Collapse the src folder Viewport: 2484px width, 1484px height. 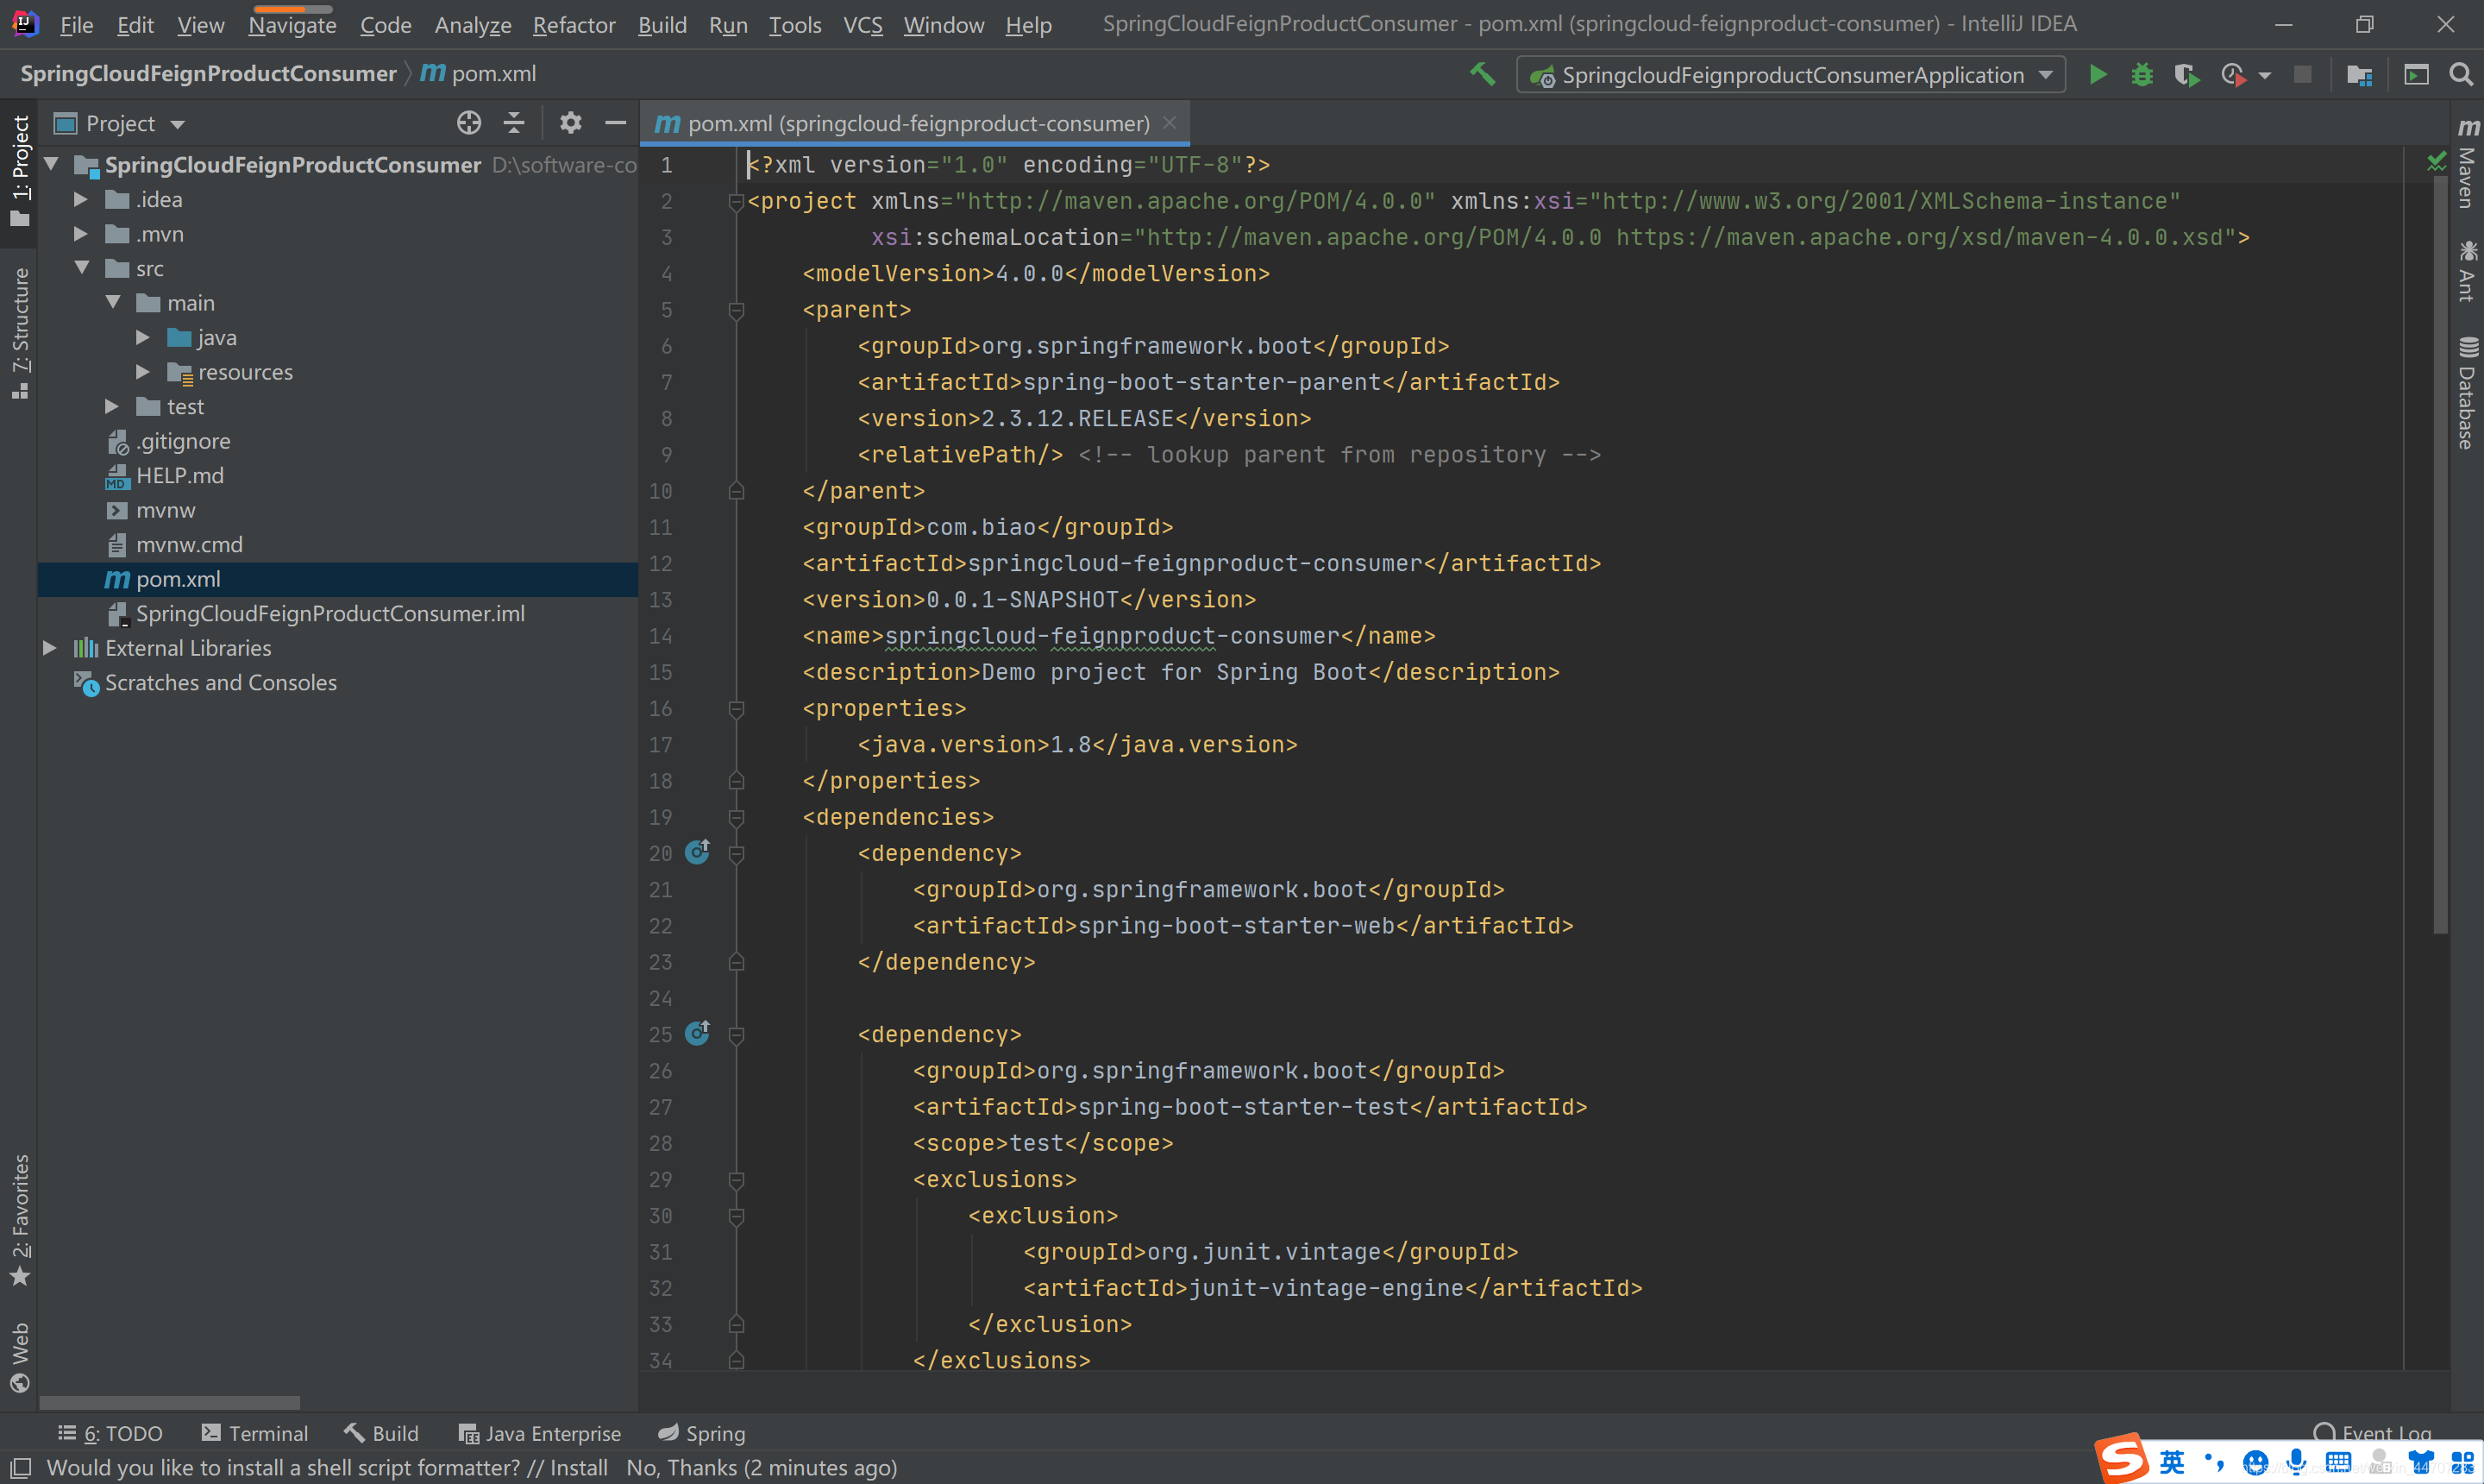coord(82,268)
